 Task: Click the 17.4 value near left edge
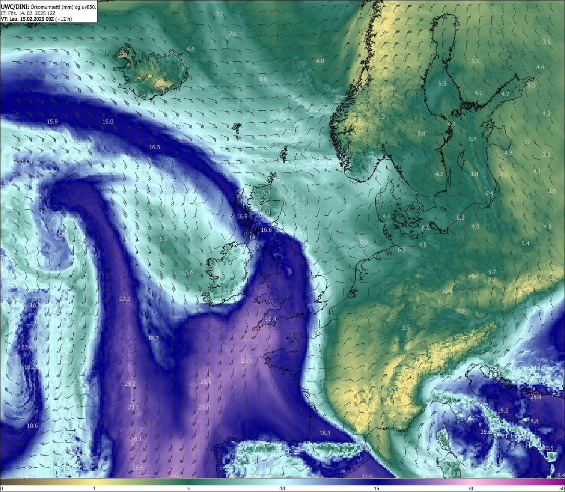coord(26,347)
